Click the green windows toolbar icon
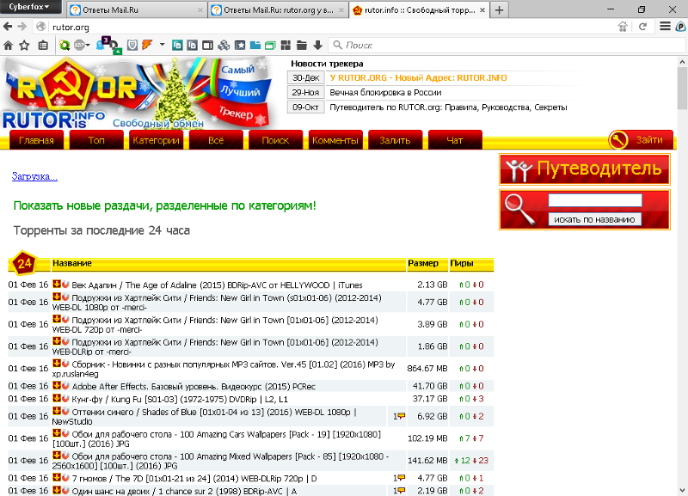The height and width of the screenshot is (496, 688). pyautogui.click(x=270, y=46)
